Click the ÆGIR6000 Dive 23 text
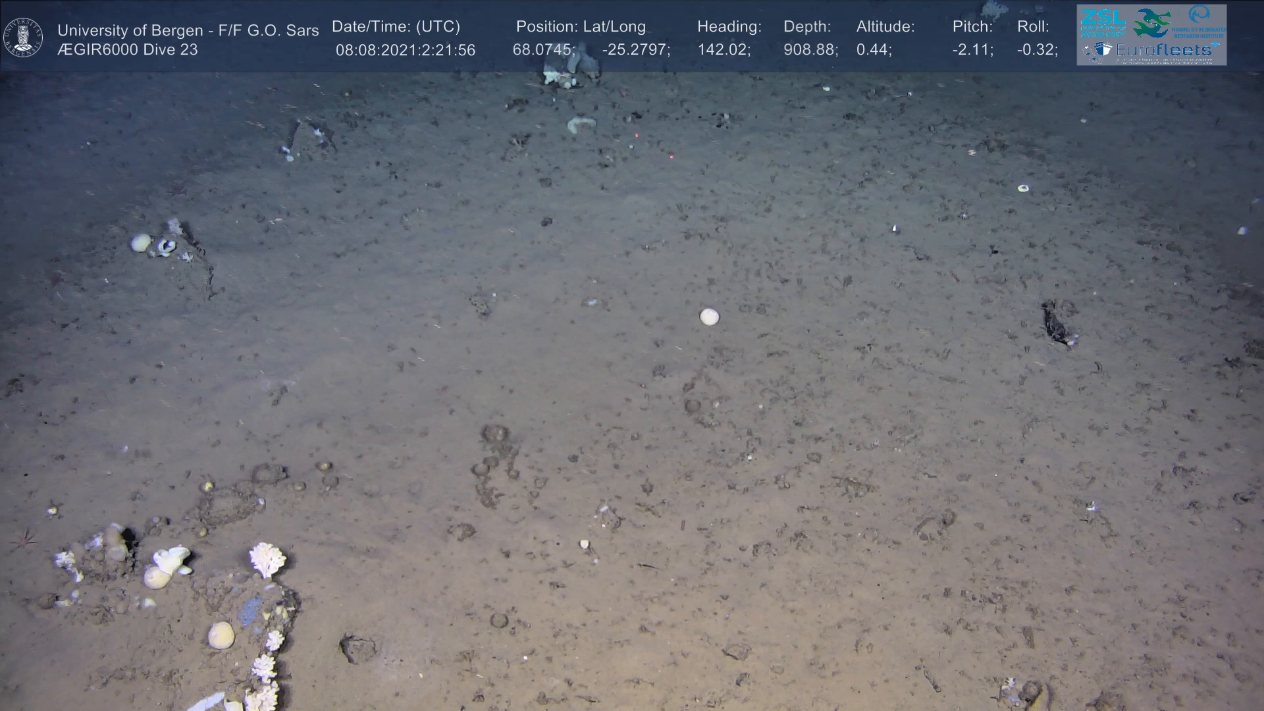The image size is (1264, 711). 128,50
